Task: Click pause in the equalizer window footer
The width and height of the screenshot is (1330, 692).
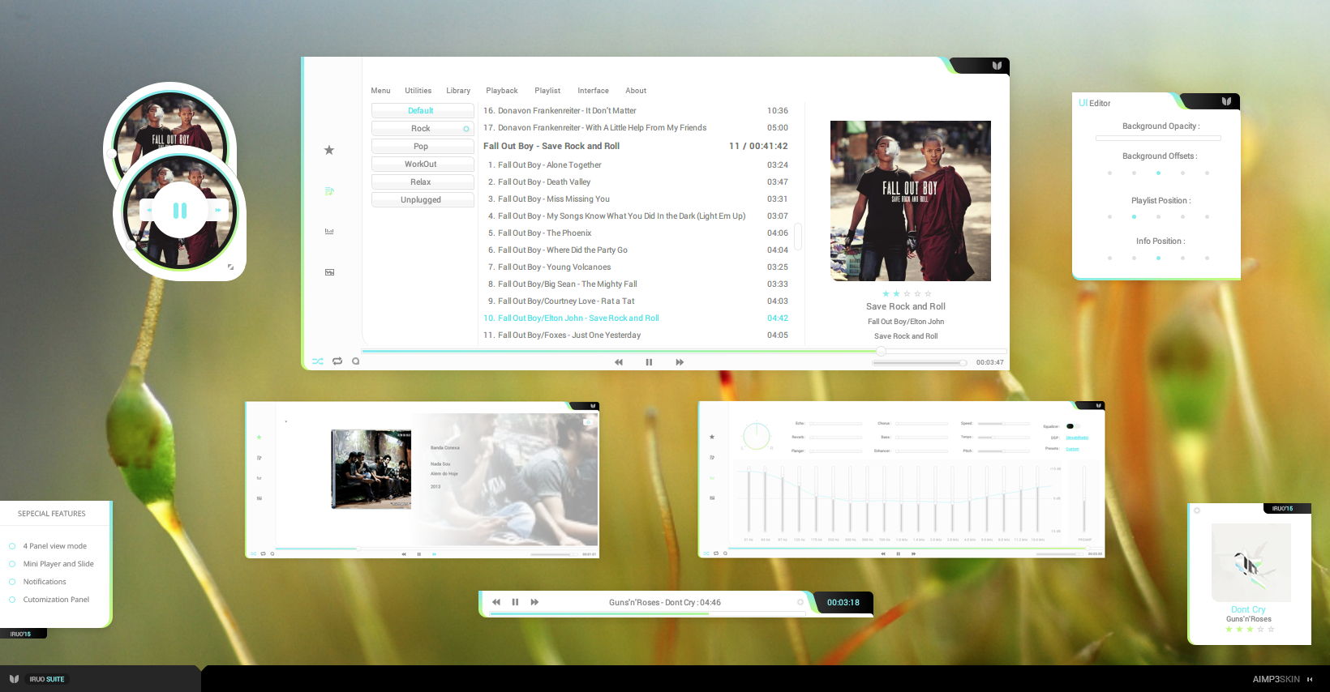Action: [x=898, y=553]
